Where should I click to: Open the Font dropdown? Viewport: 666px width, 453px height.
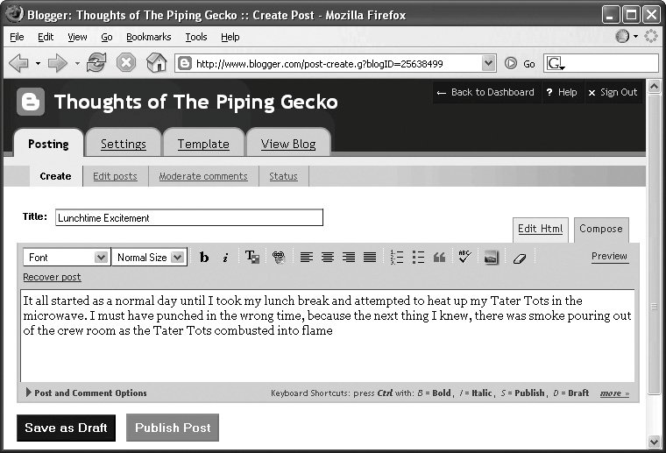point(65,257)
